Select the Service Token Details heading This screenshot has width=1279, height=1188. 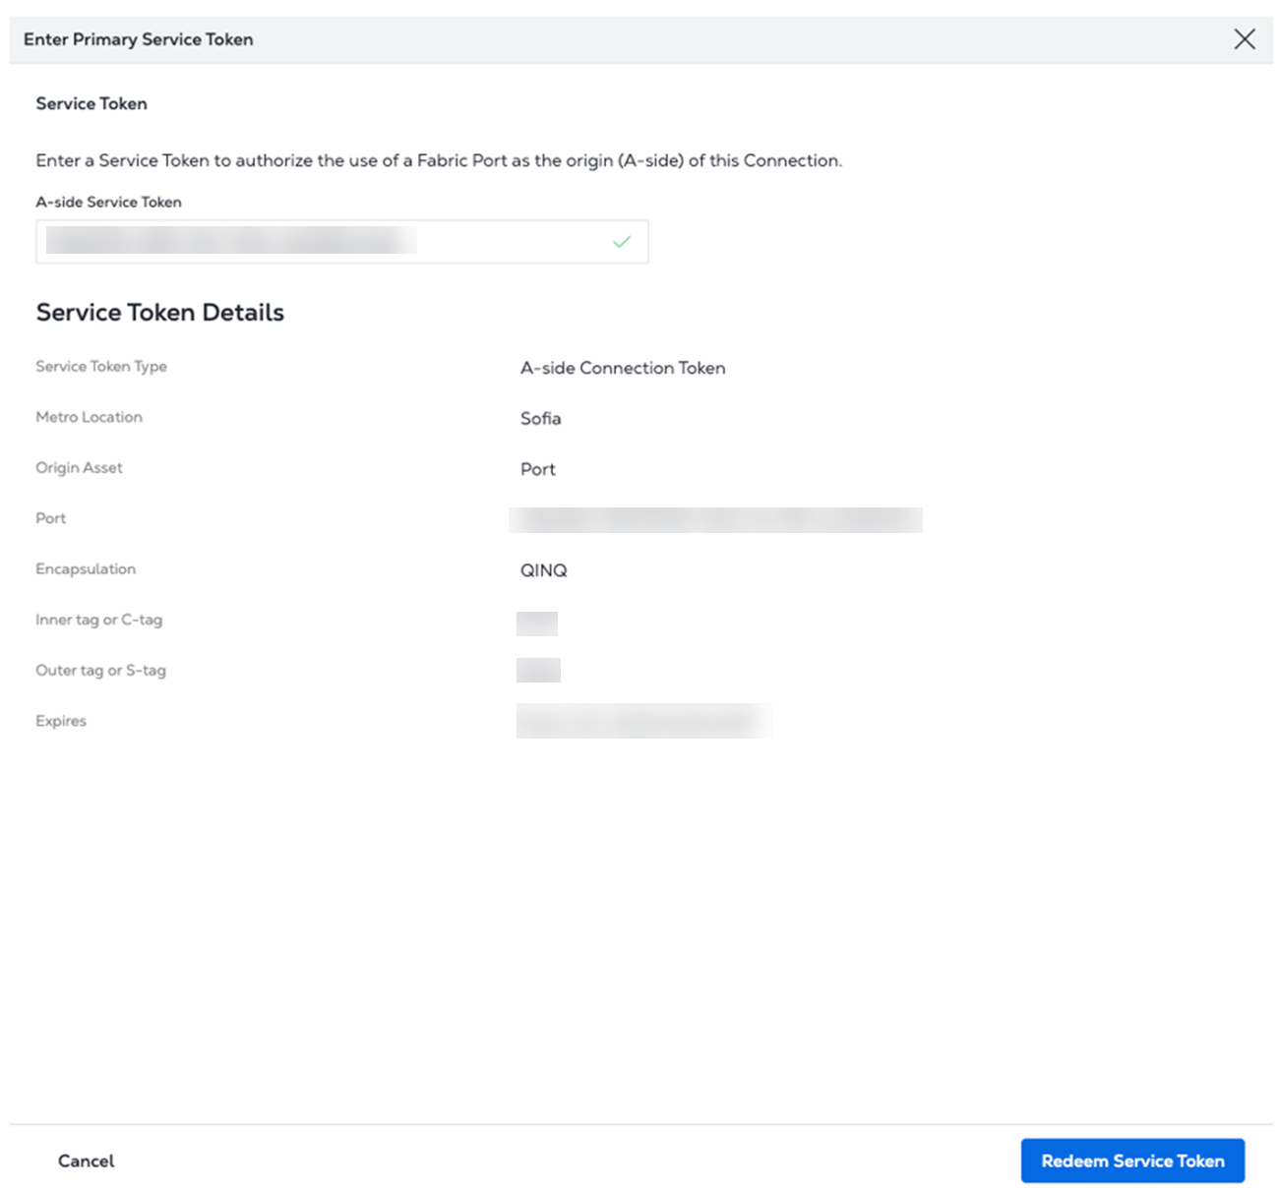coord(159,313)
